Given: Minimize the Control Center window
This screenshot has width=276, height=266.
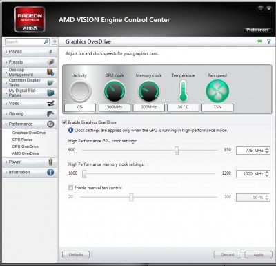Looking at the screenshot, I should click(260, 9).
